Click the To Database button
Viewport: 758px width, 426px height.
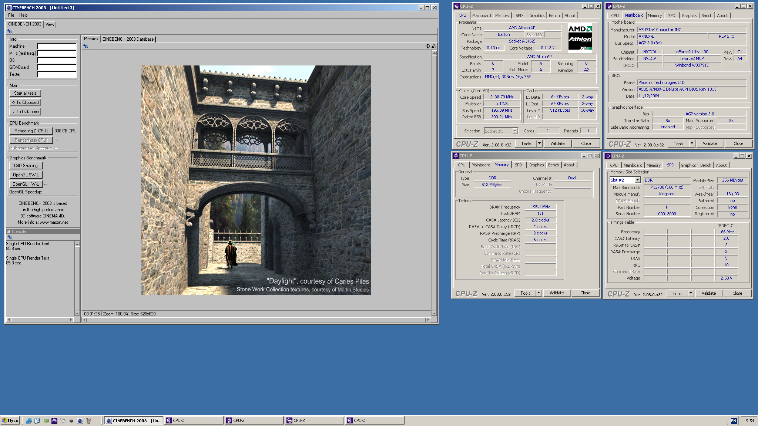(25, 112)
